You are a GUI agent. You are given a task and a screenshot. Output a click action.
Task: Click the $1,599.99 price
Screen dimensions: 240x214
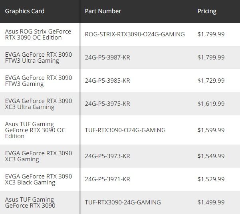211,130
